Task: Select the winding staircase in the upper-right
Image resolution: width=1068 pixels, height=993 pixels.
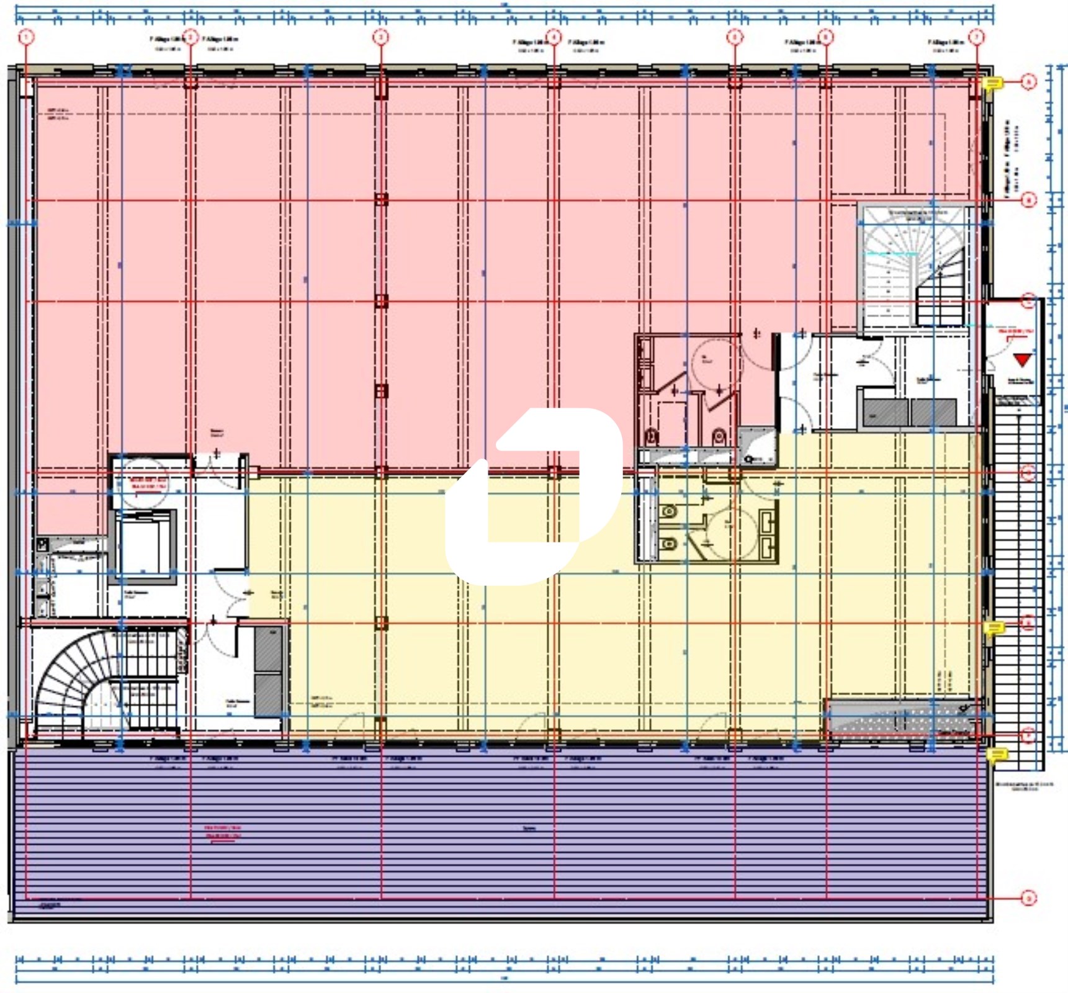Action: point(912,267)
